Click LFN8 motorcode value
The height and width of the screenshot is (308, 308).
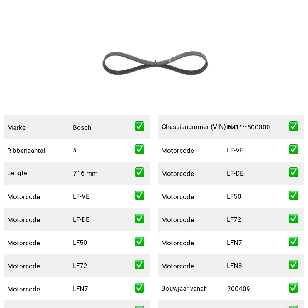[x=234, y=266]
